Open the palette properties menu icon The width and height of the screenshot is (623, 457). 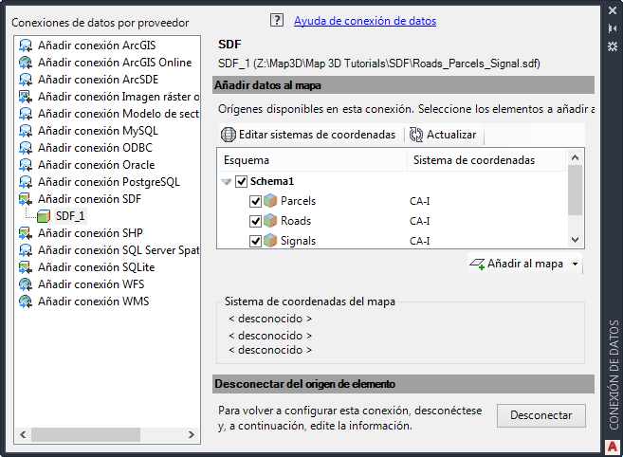[x=612, y=46]
